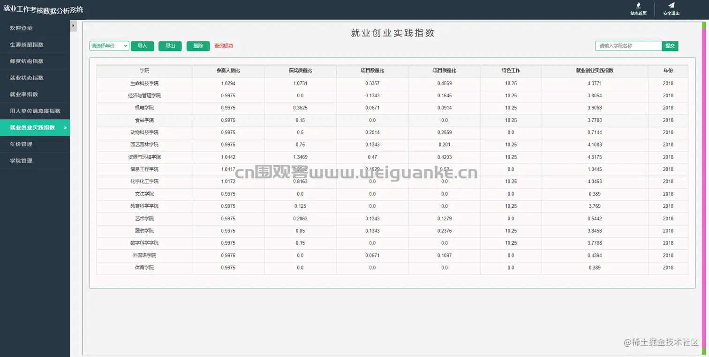Select the 体育学院 row name
Image resolution: width=709 pixels, height=357 pixels.
point(144,268)
